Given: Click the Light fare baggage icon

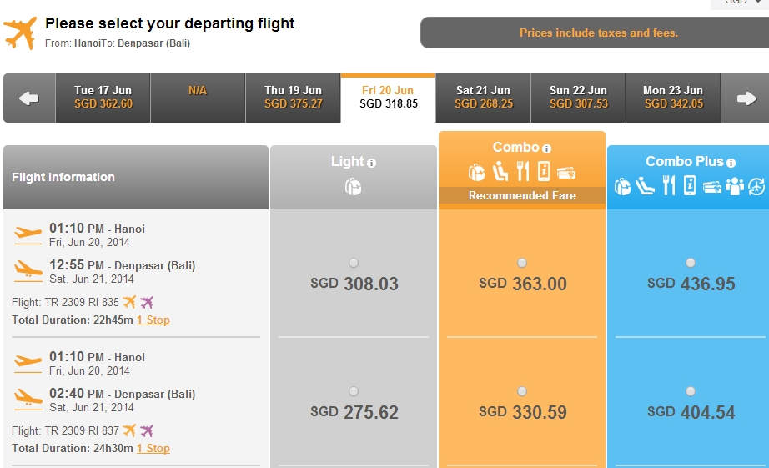Looking at the screenshot, I should (x=353, y=187).
